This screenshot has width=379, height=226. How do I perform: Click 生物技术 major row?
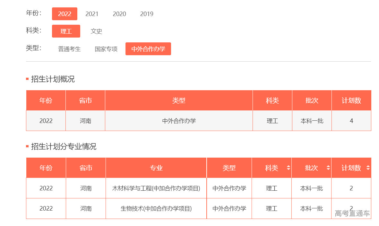click(x=156, y=208)
